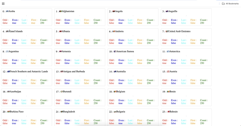Click the United Arab Emirates flag
This screenshot has height=126, width=241.
[x=167, y=31]
